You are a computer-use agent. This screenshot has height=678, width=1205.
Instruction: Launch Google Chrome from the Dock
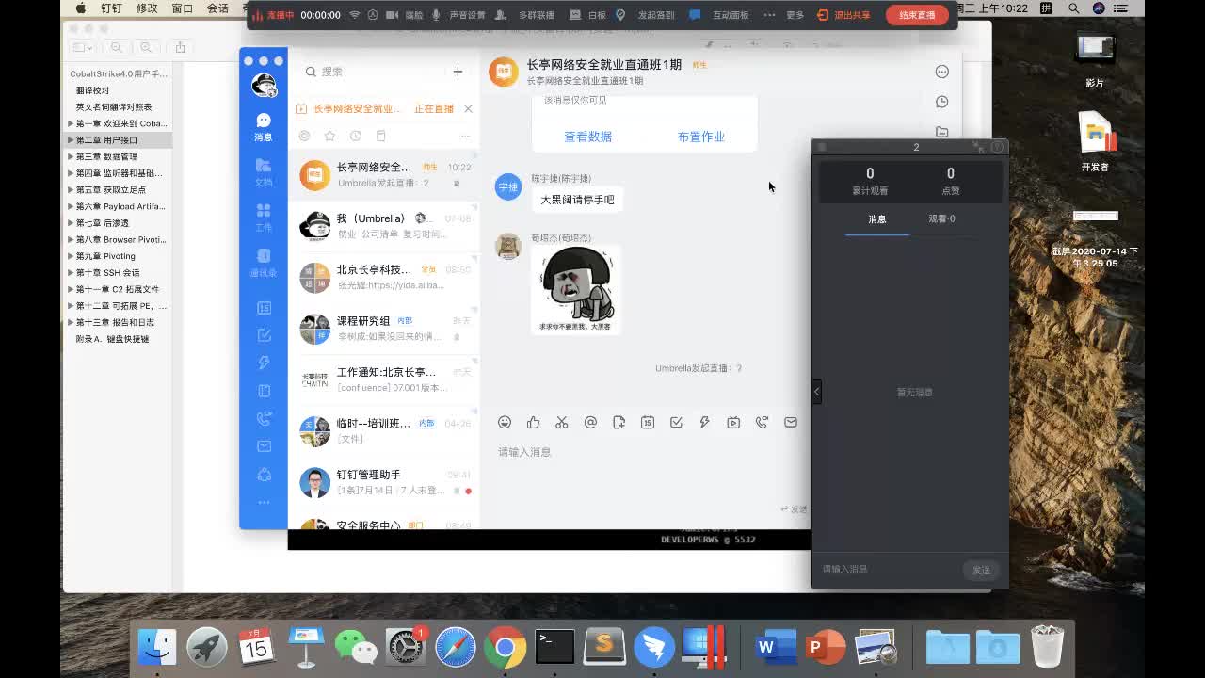[x=506, y=648]
